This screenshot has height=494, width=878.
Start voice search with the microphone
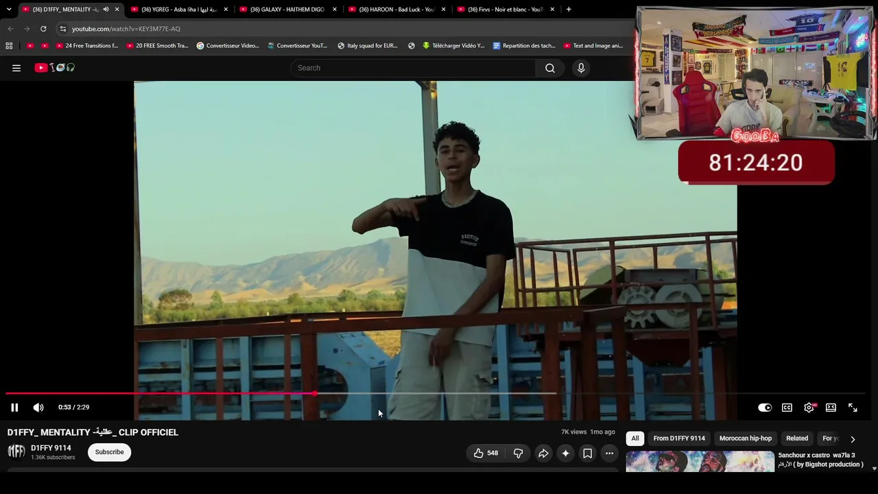(581, 68)
